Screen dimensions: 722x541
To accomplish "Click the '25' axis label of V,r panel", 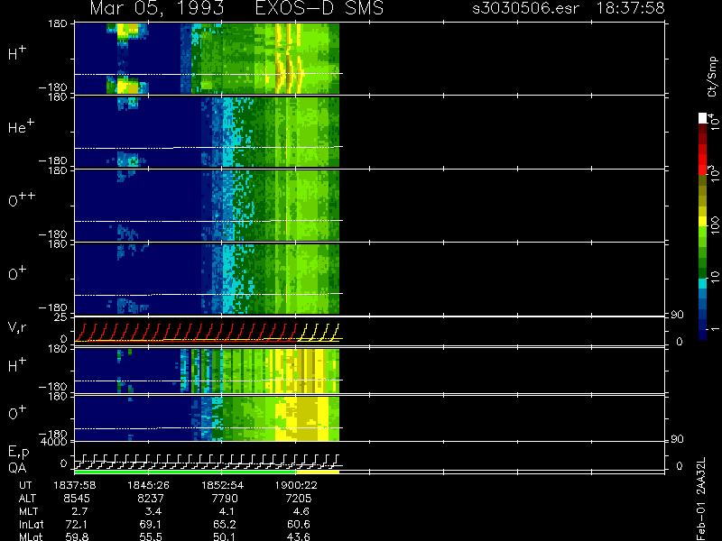I will tap(60, 317).
